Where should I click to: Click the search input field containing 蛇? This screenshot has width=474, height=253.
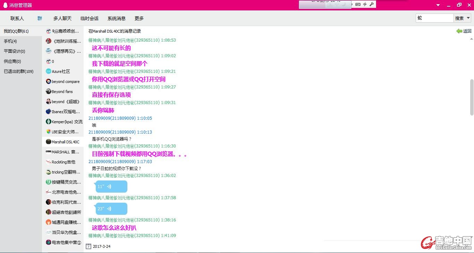[x=434, y=18]
